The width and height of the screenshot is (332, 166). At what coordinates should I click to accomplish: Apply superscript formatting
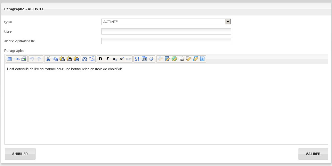(122, 59)
